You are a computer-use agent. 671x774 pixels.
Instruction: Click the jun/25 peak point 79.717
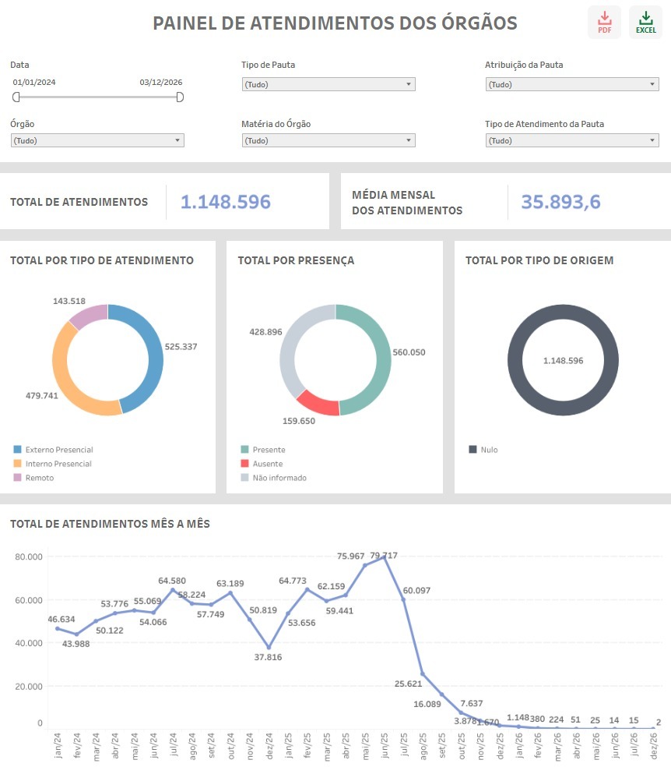385,557
